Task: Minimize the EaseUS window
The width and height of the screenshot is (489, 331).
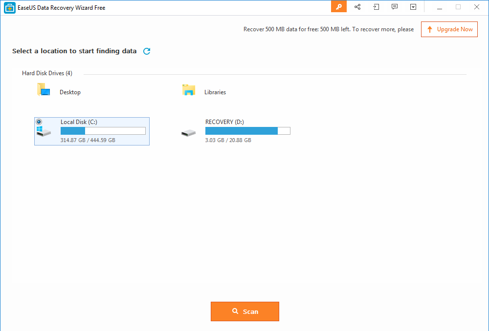Action: point(440,7)
